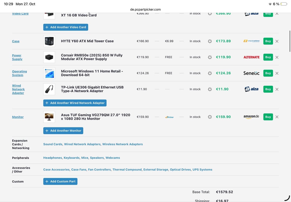Viewport: 291px width, 202px height.
Task: Click Add Another Wired Network Adapter
Action: (75, 103)
